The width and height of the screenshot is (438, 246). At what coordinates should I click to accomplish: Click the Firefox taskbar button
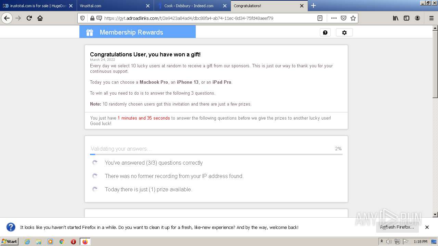(85, 242)
